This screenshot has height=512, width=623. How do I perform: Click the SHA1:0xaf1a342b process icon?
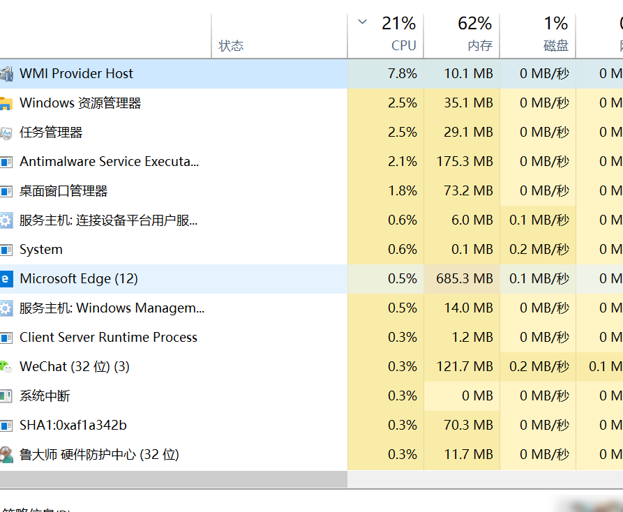(x=6, y=426)
